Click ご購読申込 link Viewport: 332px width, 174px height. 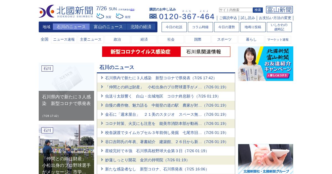[x=228, y=18]
